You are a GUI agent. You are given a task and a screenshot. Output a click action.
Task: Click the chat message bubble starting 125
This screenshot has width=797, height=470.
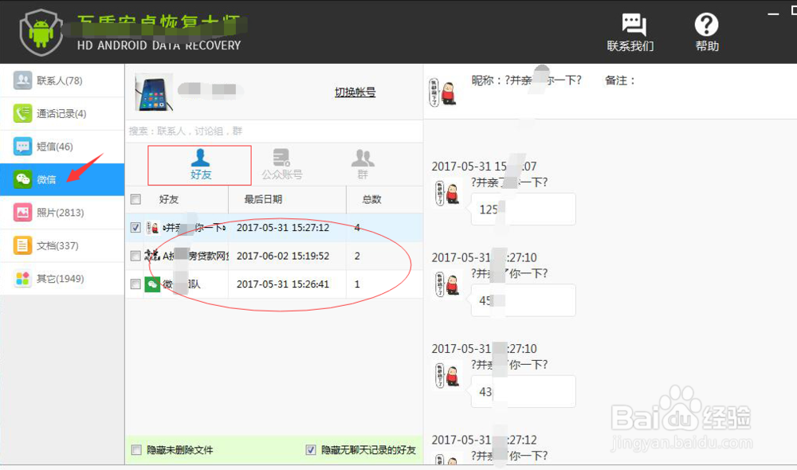(x=524, y=209)
